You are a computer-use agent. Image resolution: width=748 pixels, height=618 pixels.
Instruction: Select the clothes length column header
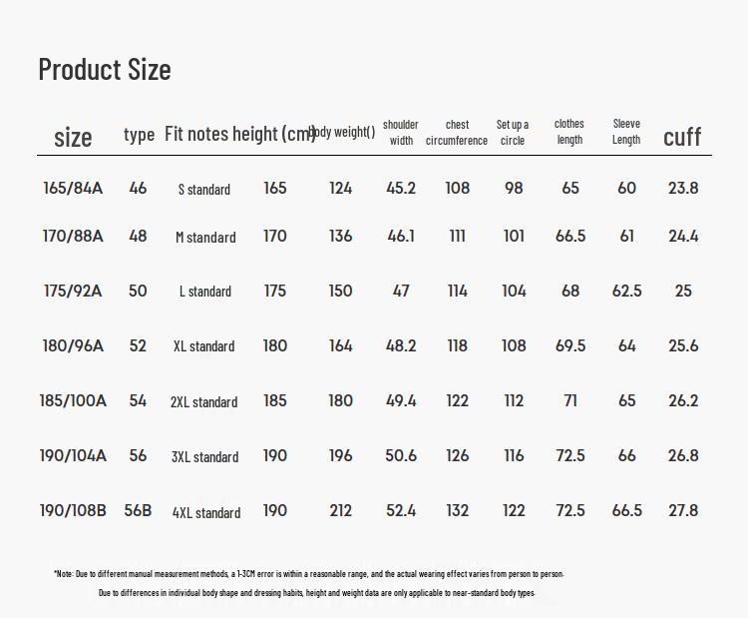coord(569,132)
